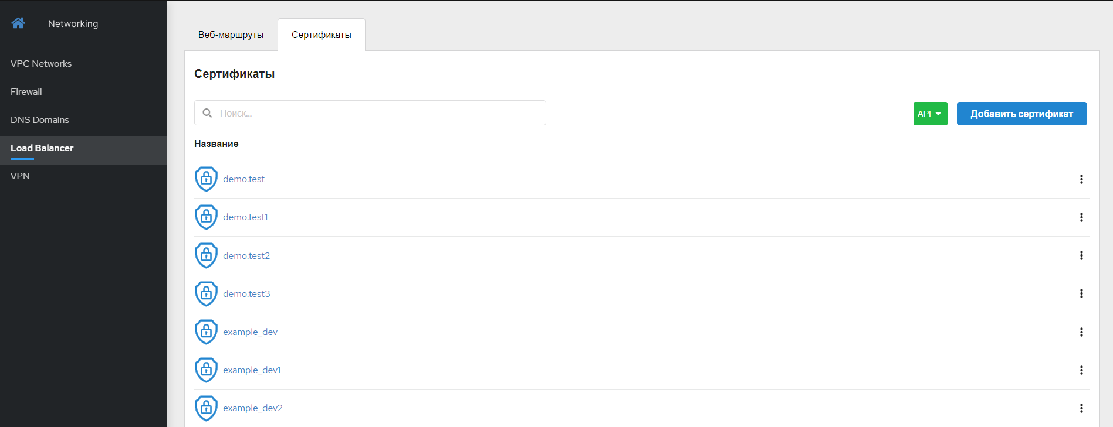Go to VPC Networks in sidebar
The image size is (1113, 427).
41,64
